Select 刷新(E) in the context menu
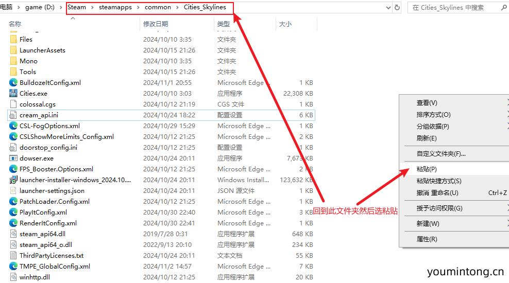Screen dimensions: 509x283 point(454,138)
